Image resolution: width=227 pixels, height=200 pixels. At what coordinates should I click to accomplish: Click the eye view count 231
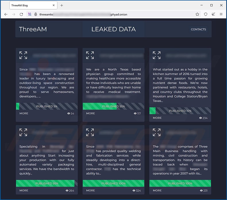tap(204, 191)
